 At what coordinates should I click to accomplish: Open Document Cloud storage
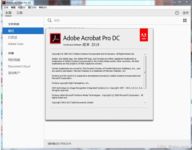pos(19,66)
